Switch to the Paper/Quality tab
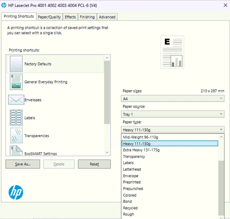This screenshot has height=219, width=230. point(49,17)
